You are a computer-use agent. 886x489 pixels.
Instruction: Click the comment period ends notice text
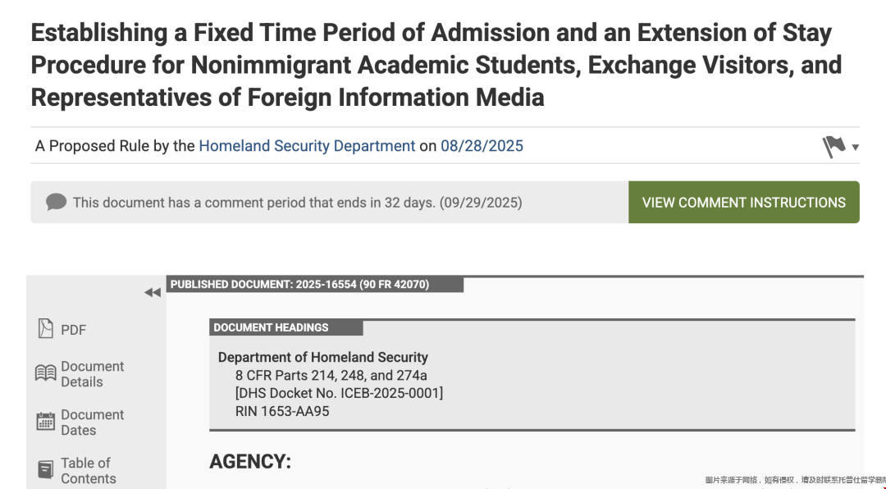297,203
